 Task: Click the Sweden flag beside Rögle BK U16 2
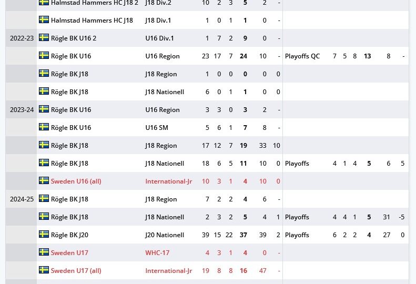pyautogui.click(x=44, y=37)
